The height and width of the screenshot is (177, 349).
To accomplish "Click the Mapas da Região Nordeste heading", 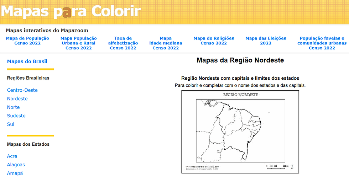I will click(240, 60).
